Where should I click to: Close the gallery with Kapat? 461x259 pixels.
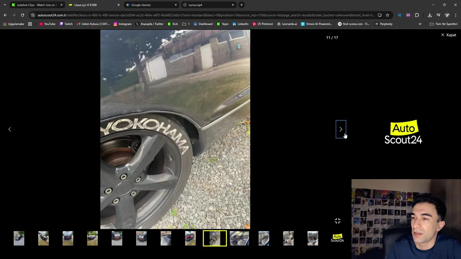(448, 35)
